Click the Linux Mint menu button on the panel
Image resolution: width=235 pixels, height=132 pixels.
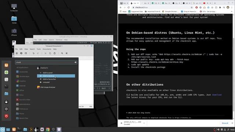pyautogui.click(x=3, y=129)
